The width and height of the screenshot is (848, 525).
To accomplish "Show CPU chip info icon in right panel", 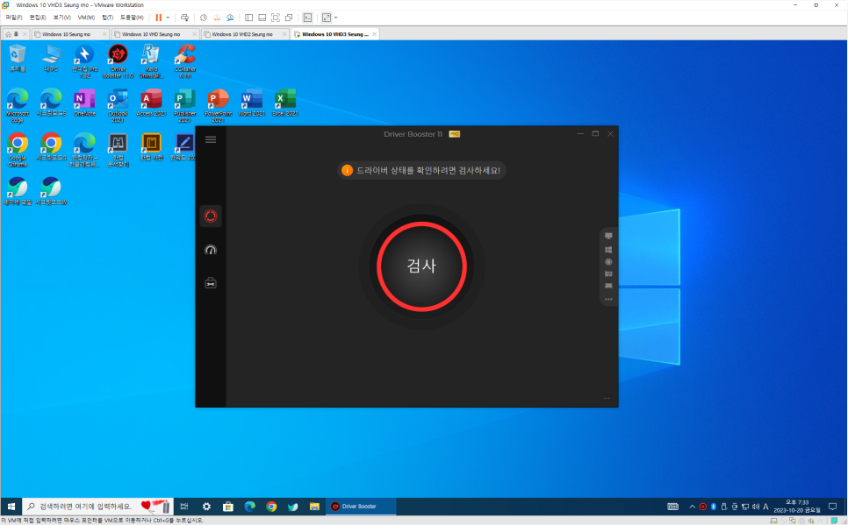I will click(608, 262).
